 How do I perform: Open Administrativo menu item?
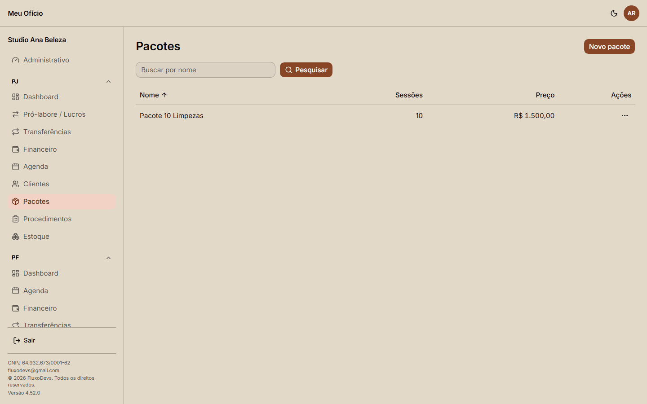[x=62, y=60]
